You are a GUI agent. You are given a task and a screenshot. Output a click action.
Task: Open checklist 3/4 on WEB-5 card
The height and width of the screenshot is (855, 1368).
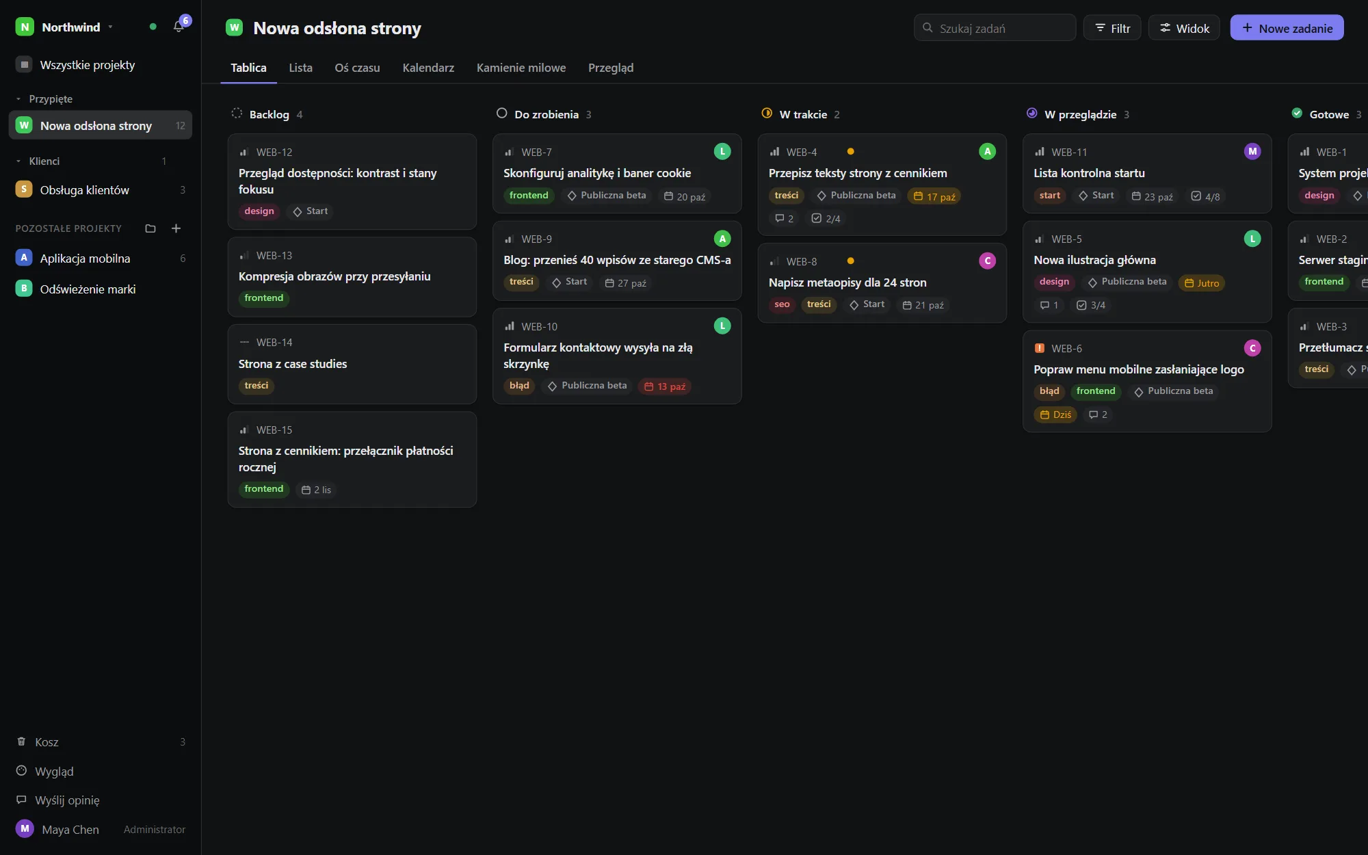coord(1091,305)
